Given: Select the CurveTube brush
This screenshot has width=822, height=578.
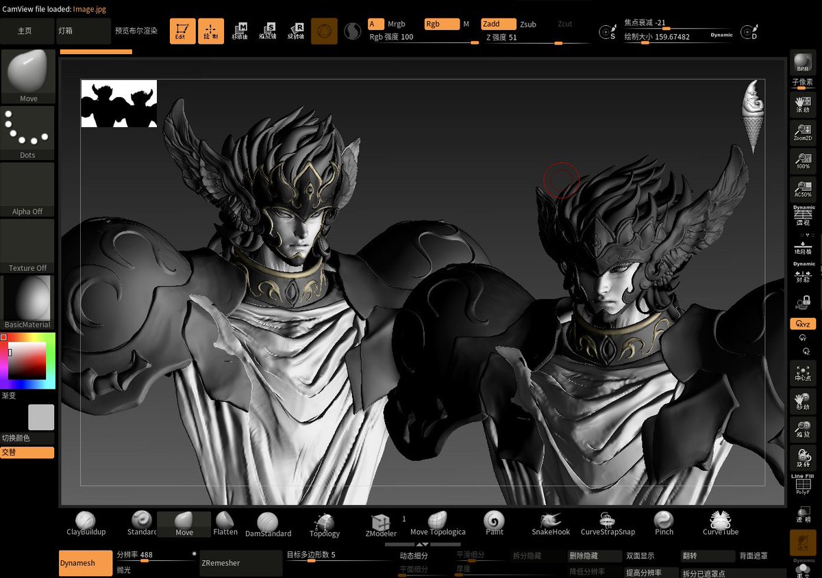Looking at the screenshot, I should [x=720, y=524].
